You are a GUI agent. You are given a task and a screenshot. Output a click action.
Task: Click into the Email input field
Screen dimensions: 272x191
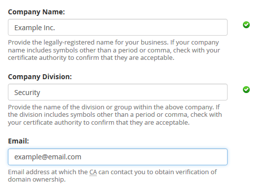[117, 157]
